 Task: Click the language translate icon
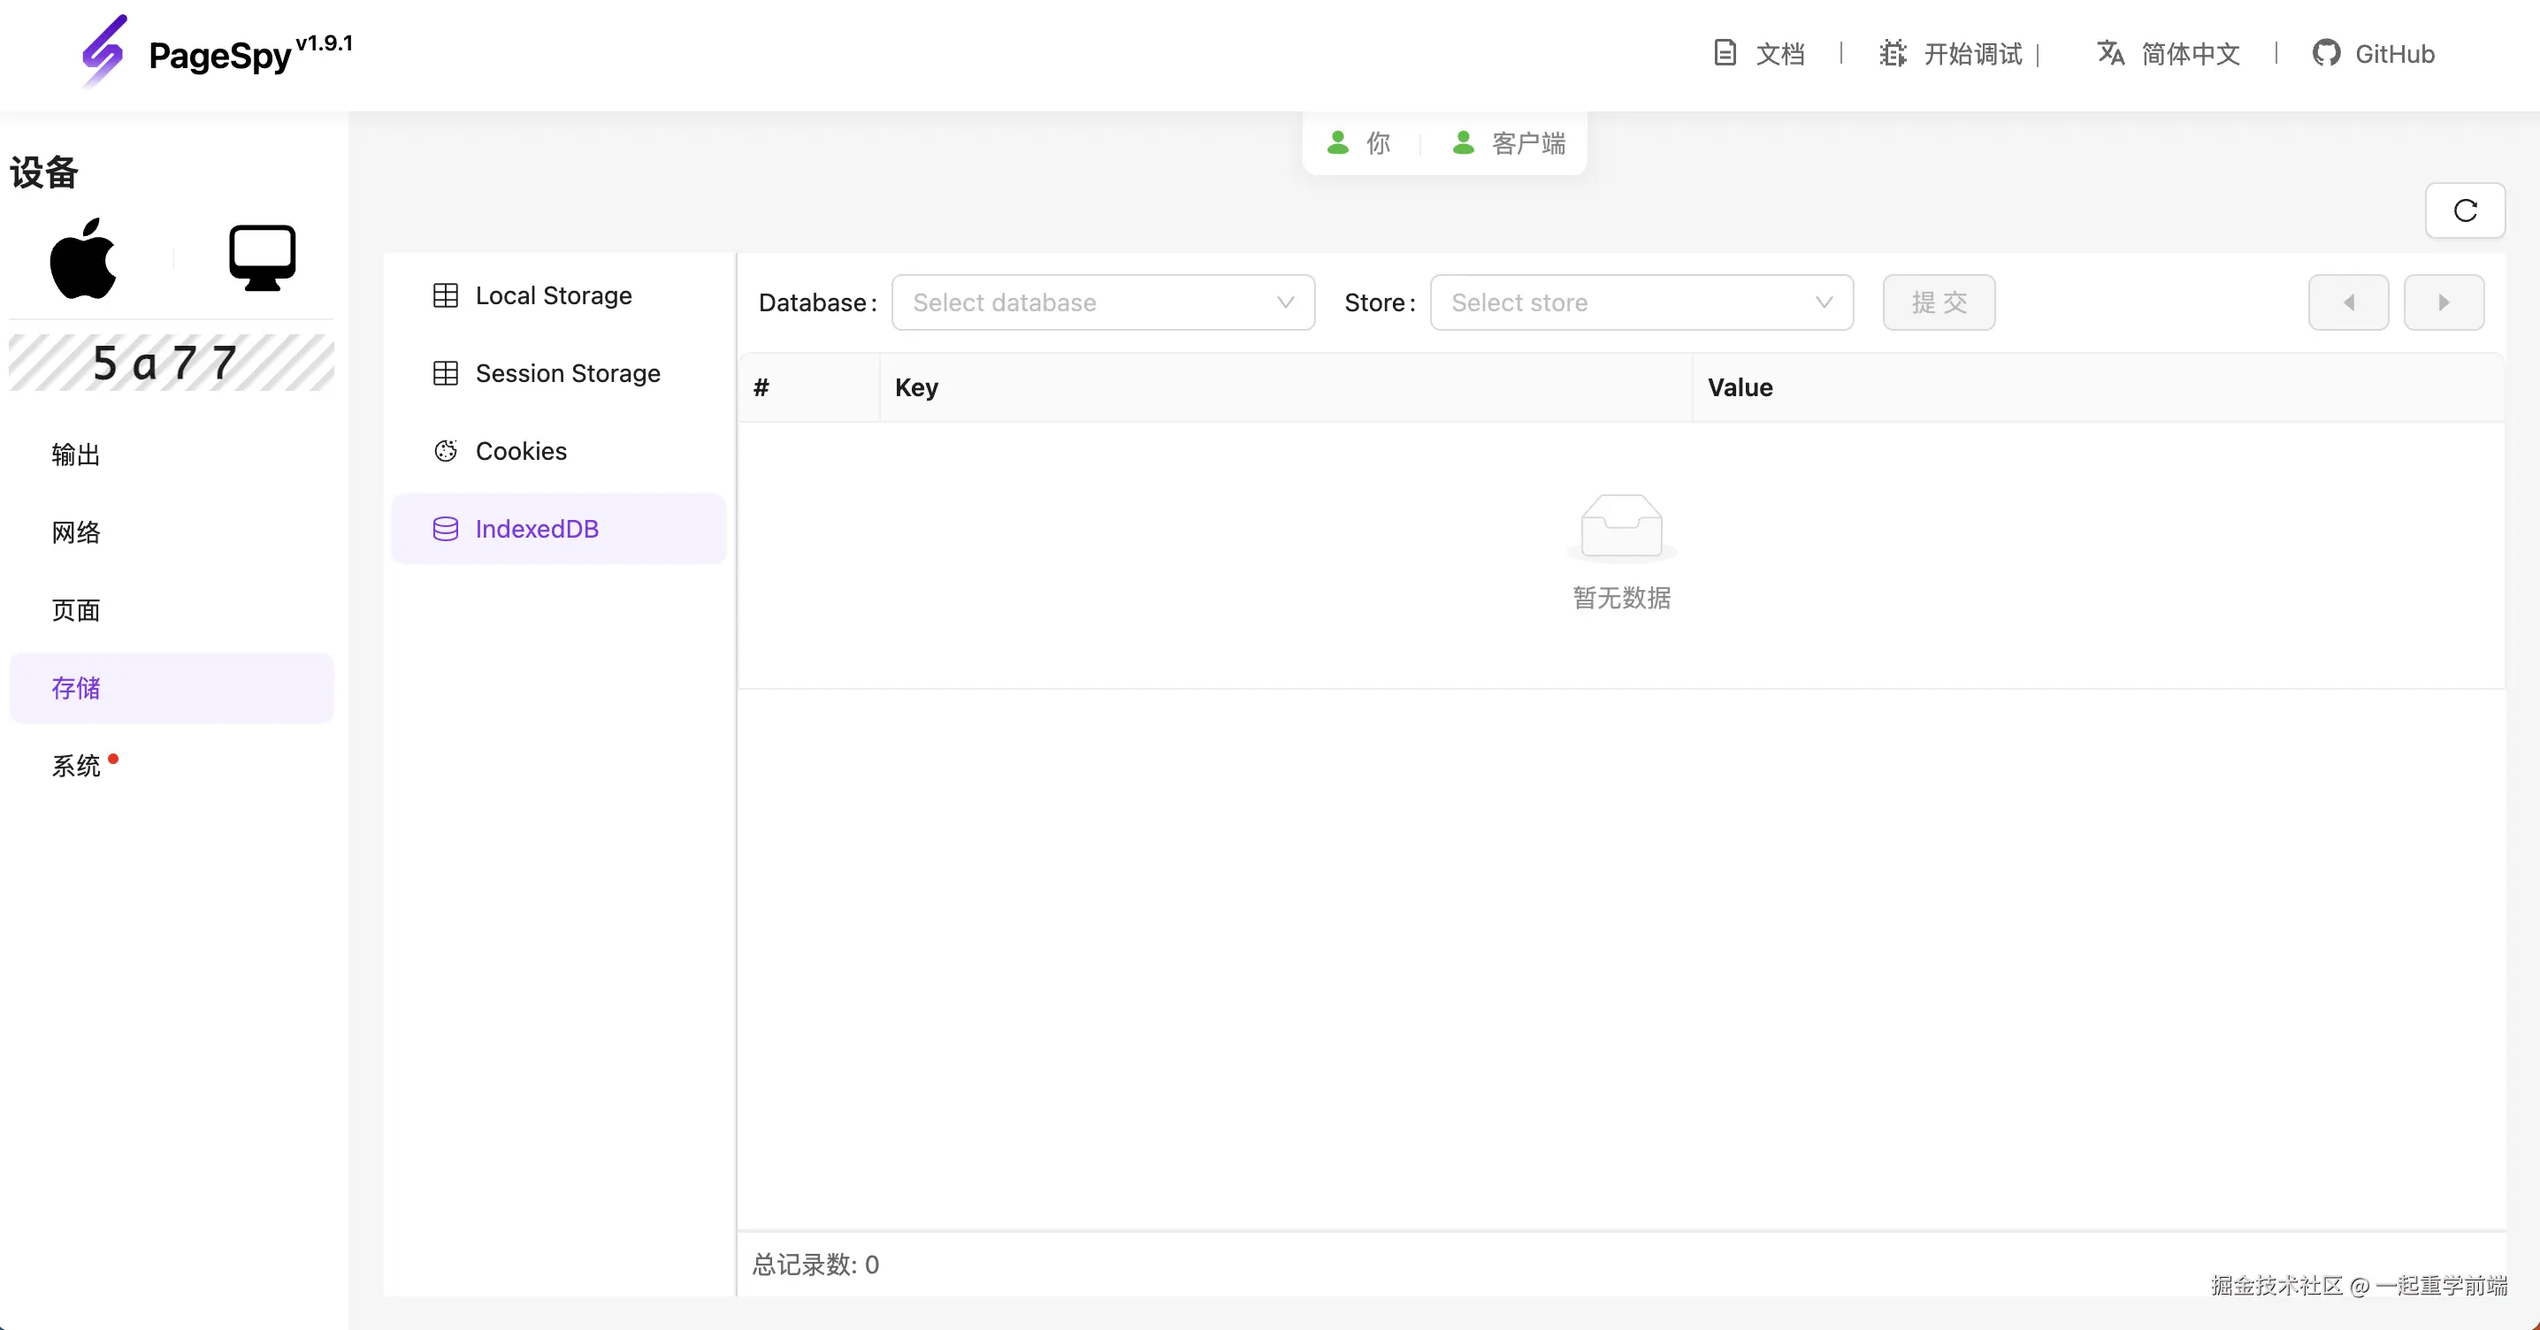click(2110, 53)
